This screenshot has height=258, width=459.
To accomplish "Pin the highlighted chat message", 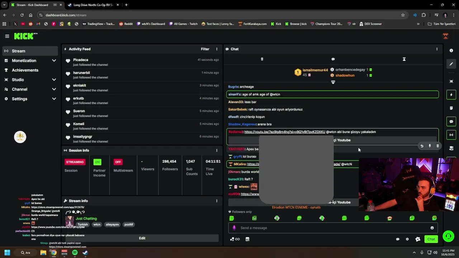I will [430, 146].
